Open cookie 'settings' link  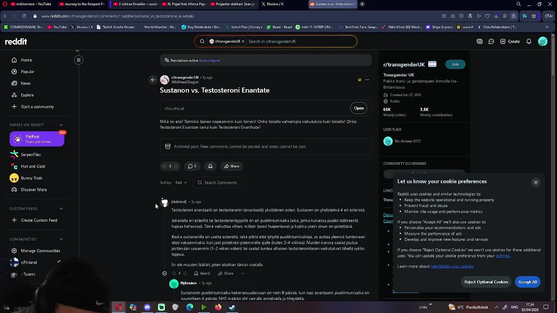tap(503, 256)
